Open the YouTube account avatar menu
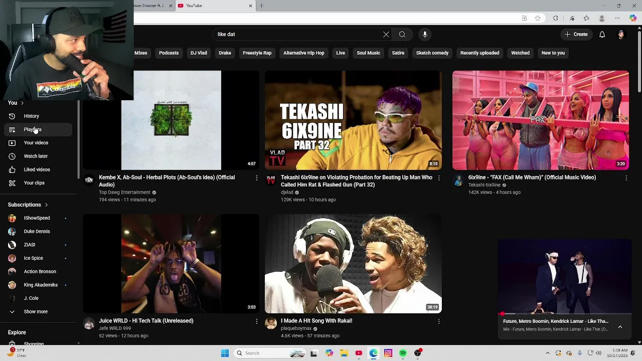The image size is (642, 361). click(x=621, y=35)
